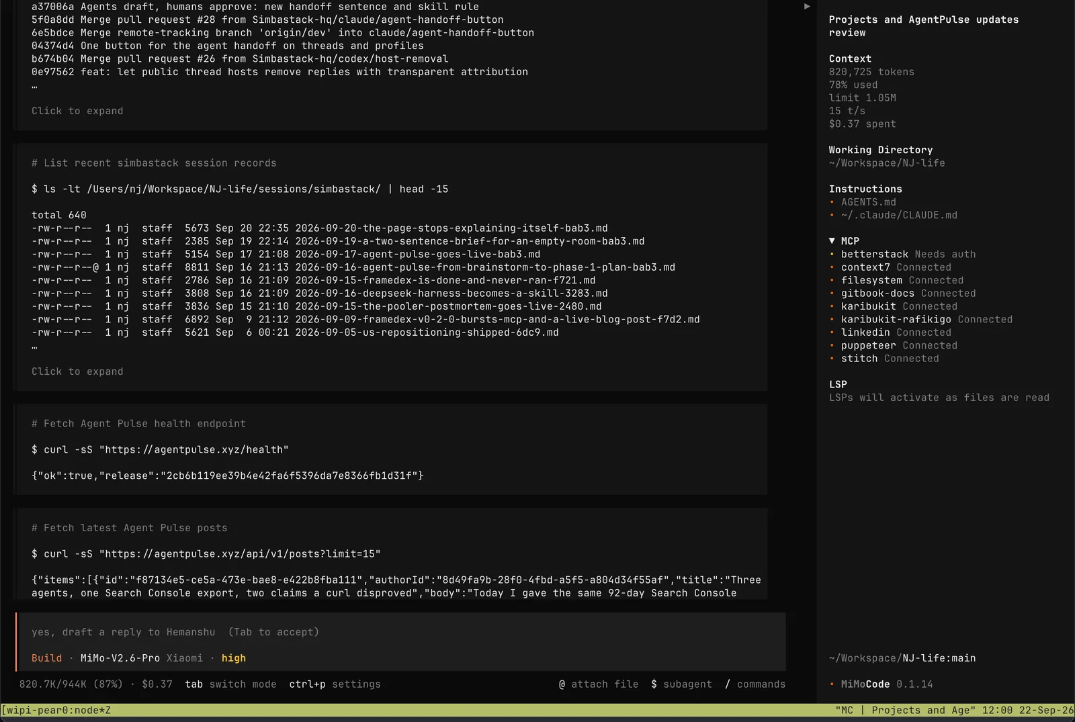Screen dimensions: 1075x722
Task: Click the 820,725 tokens value
Action: point(871,72)
